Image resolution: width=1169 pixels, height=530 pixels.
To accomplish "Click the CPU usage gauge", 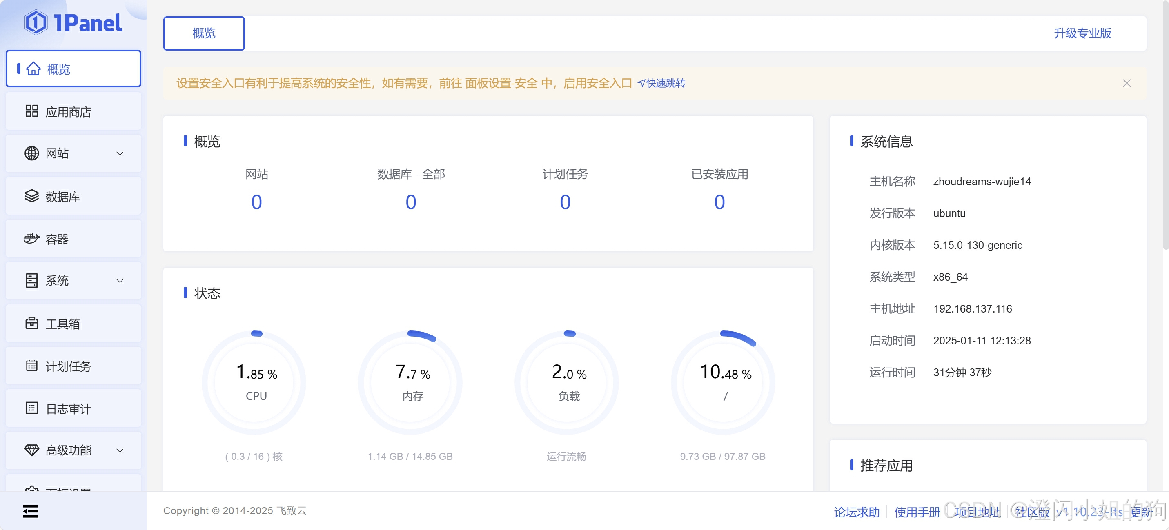I will tap(256, 382).
